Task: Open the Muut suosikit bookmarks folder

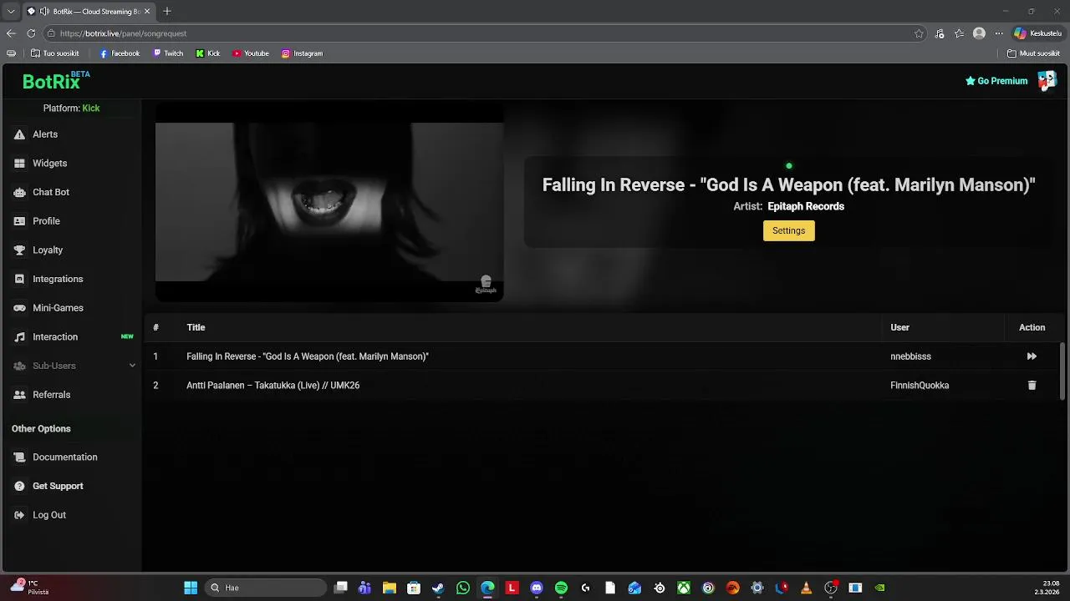Action: [x=1034, y=53]
